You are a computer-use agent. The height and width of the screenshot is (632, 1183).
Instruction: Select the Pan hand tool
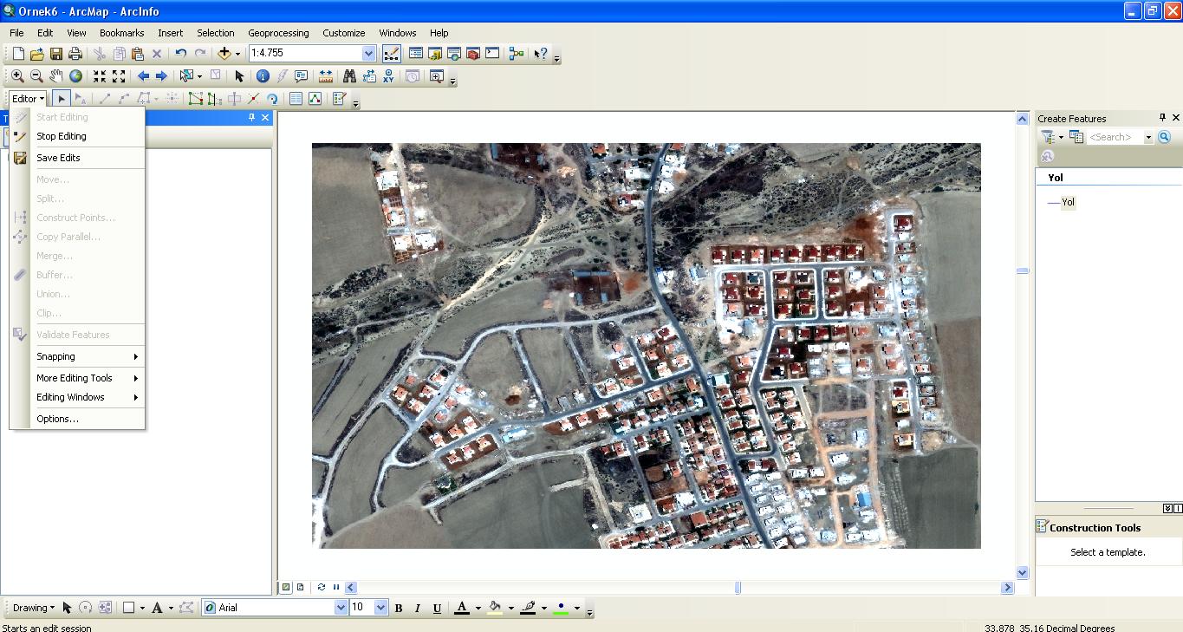(x=56, y=76)
